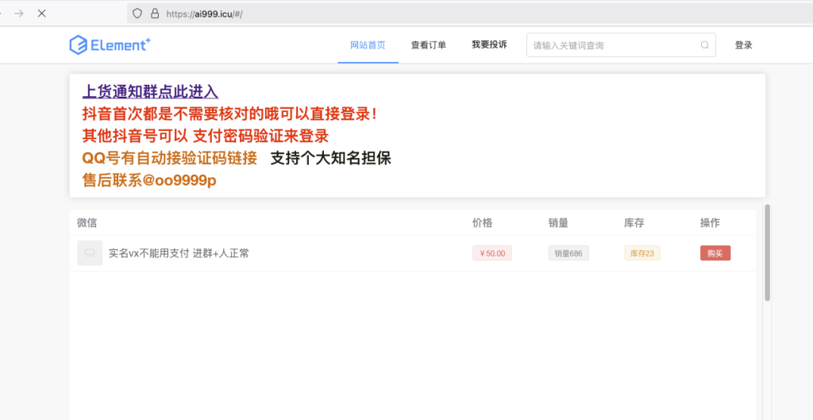Open the 查看订单 menu item
The width and height of the screenshot is (813, 420).
point(428,45)
